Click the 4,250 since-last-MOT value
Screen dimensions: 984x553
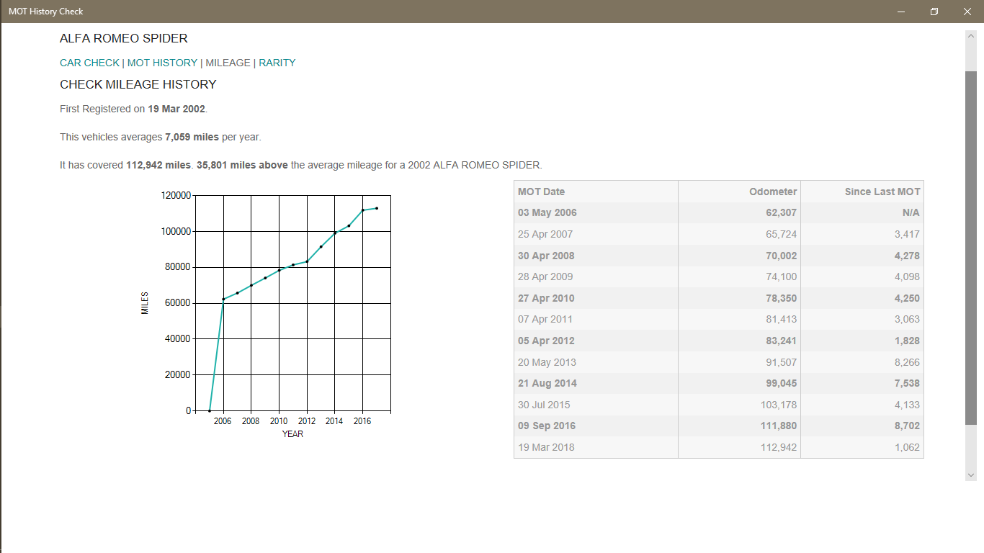tap(907, 298)
